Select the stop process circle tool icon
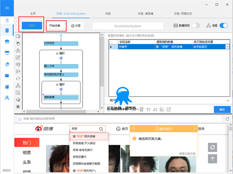 [18, 107]
